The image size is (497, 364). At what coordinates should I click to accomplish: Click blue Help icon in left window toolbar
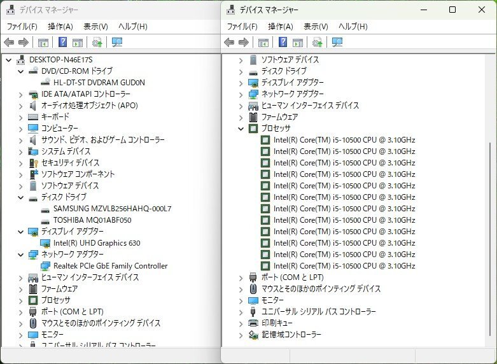63,42
